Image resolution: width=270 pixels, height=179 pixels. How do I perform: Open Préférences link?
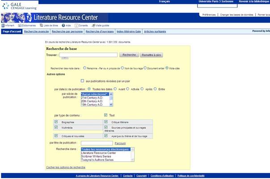click(209, 15)
